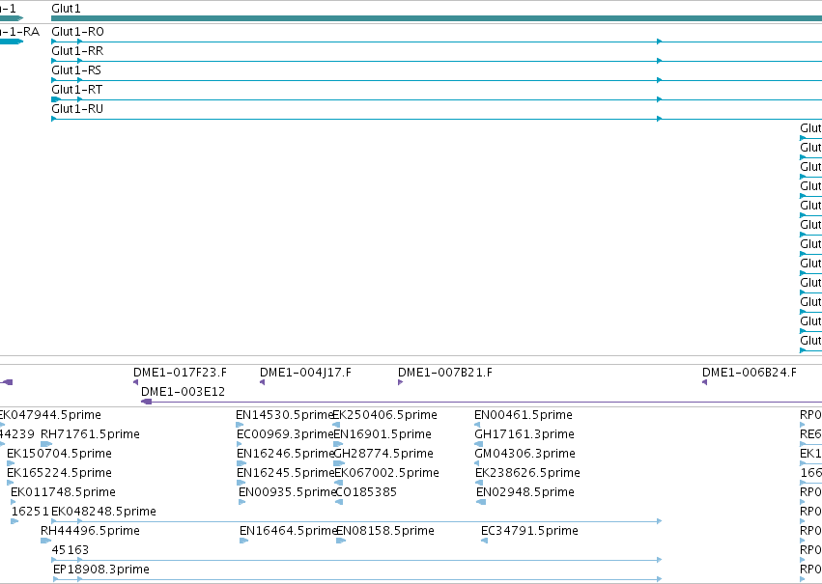Select the RH71761.5prime EST label
Screen dimensions: 822x584
[x=90, y=434]
